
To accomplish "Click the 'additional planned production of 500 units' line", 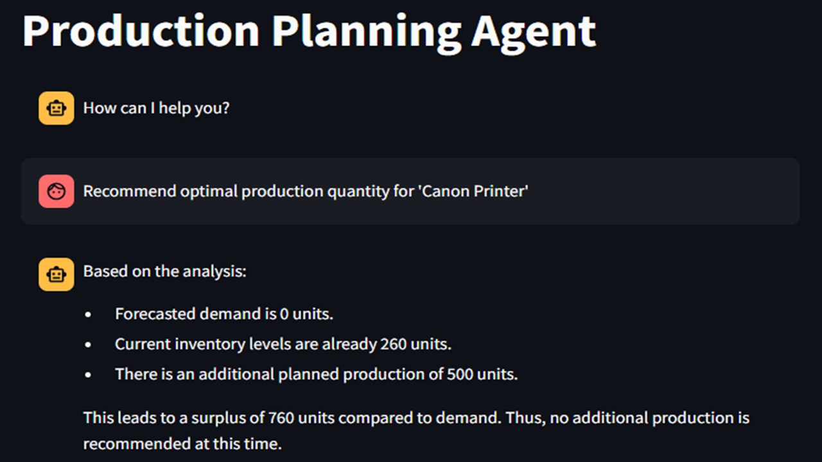I will 316,374.
